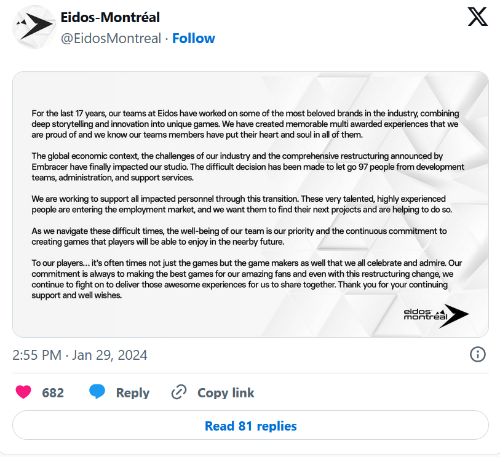Open the Eidos-Montréal profile avatar
Image resolution: width=500 pixels, height=457 pixels.
tap(33, 27)
